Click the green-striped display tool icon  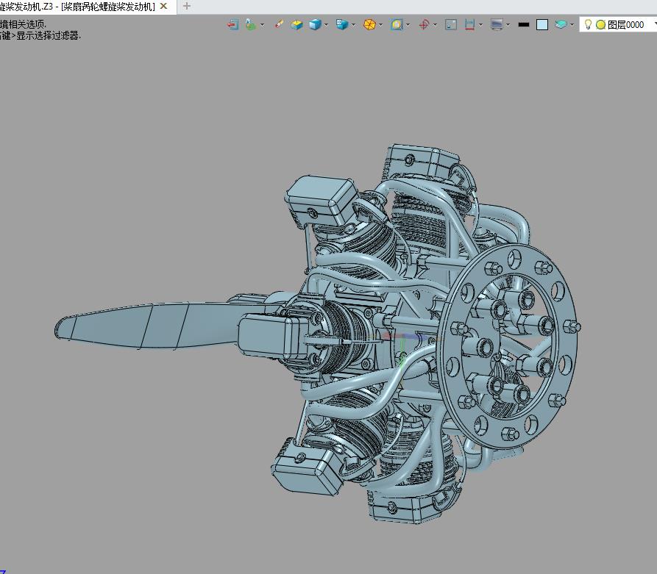251,25
